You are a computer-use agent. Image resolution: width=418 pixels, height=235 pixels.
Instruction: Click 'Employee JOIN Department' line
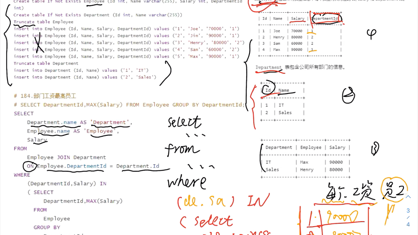click(66, 157)
